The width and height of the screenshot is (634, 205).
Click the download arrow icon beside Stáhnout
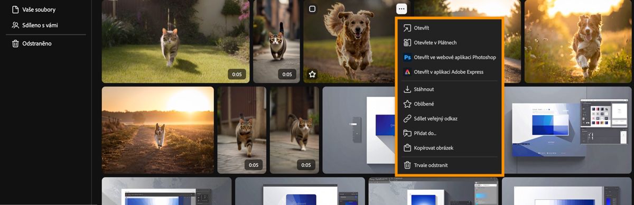[407, 89]
